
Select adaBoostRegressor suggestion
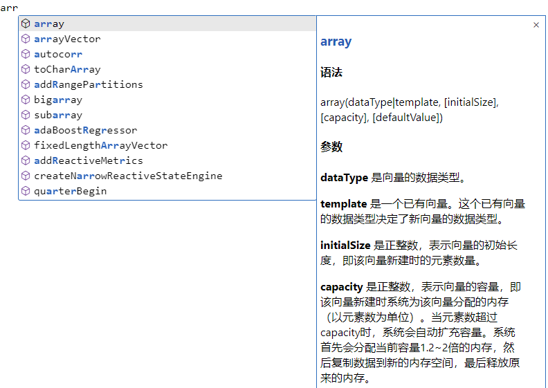[x=85, y=130]
